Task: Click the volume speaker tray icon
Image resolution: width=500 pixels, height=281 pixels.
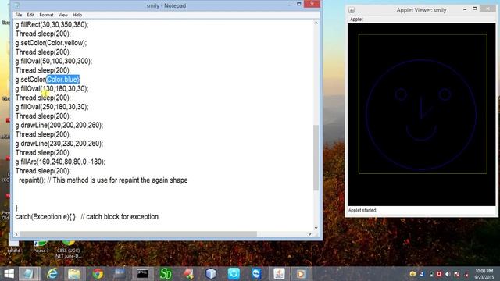Action: pyautogui.click(x=448, y=274)
